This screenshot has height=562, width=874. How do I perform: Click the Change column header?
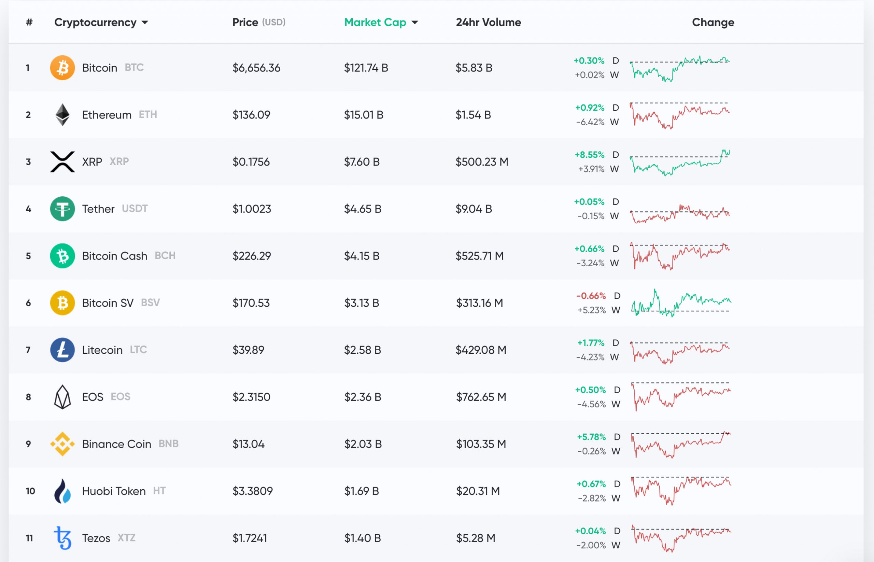[713, 22]
